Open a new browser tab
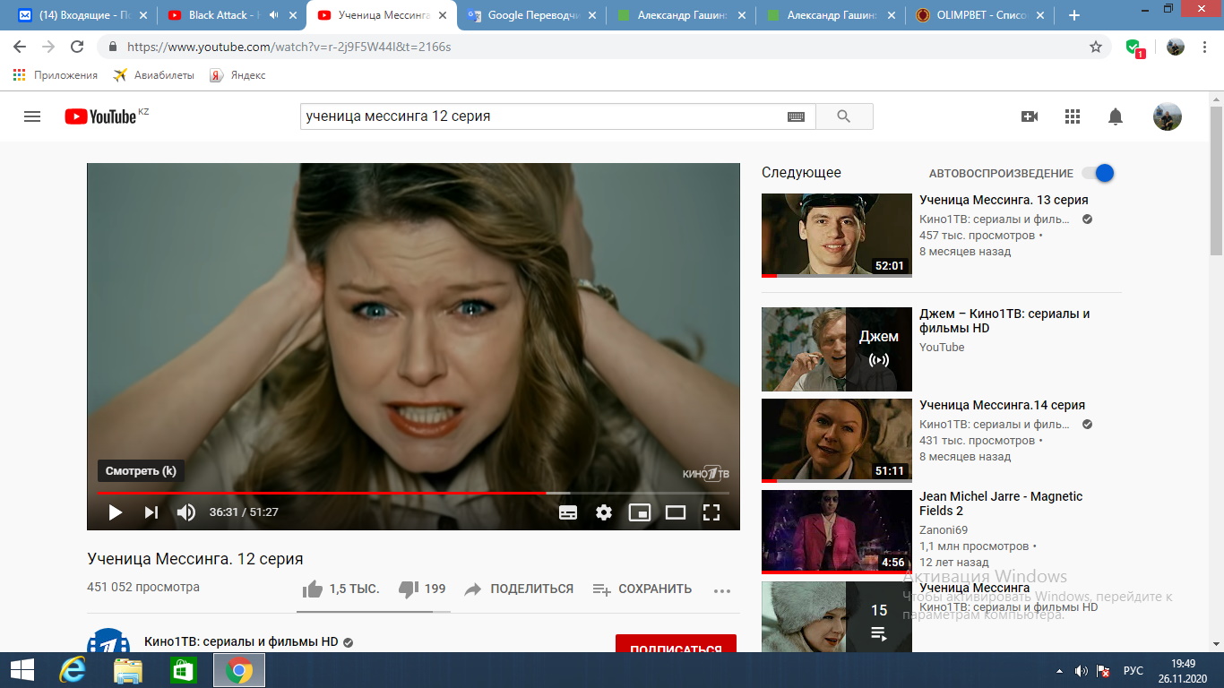The width and height of the screenshot is (1224, 688). pos(1074,15)
